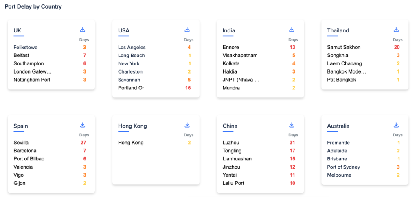Screen dimensions: 417x197
Task: Open Samut Sakhon port details
Action: click(344, 48)
